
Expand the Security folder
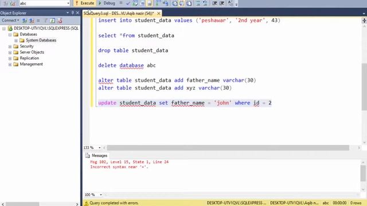10,46
